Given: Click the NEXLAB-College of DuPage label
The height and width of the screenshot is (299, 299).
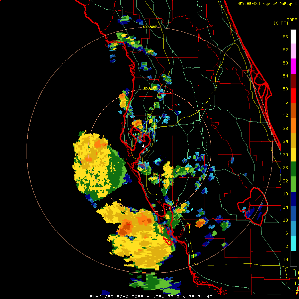Looking at the screenshot, I should (x=266, y=4).
